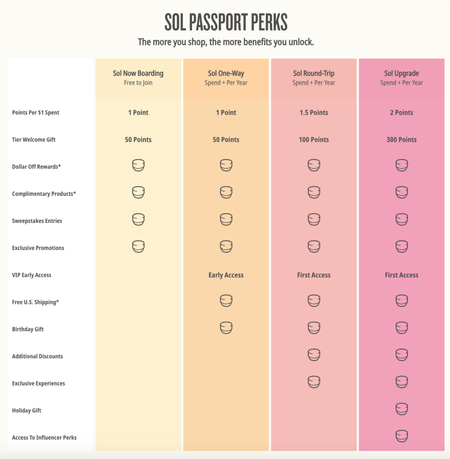450x459 pixels.
Task: Click Additional Discounts icon in Sol Upgrade column
Action: coord(401,355)
